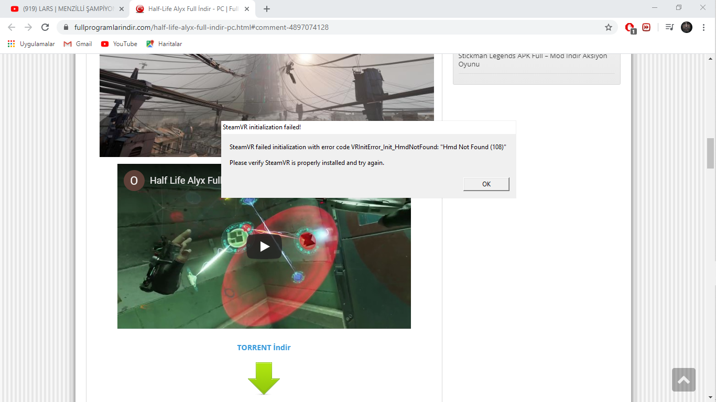This screenshot has width=716, height=402.
Task: Click the scroll-to-top arrow button
Action: pos(684,380)
